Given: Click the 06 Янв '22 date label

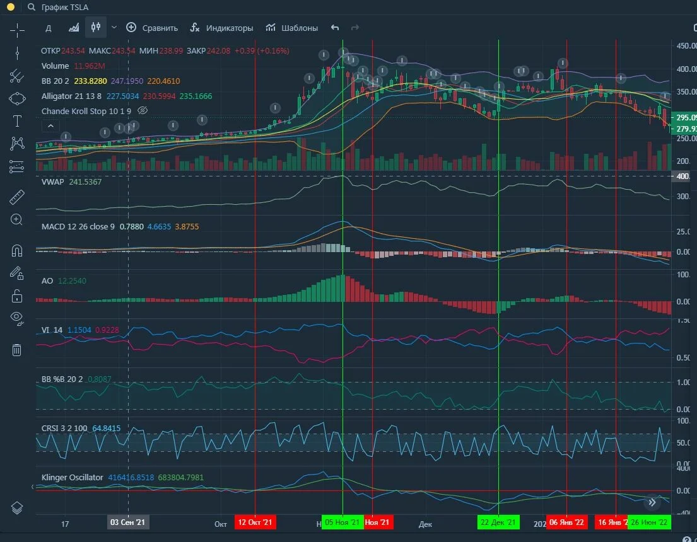Looking at the screenshot, I should [x=567, y=522].
